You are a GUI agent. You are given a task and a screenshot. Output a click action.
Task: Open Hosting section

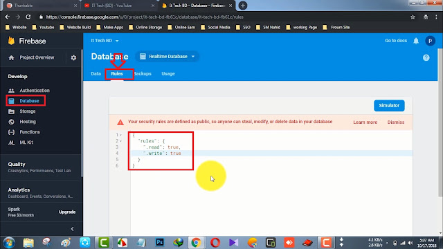[x=28, y=122]
